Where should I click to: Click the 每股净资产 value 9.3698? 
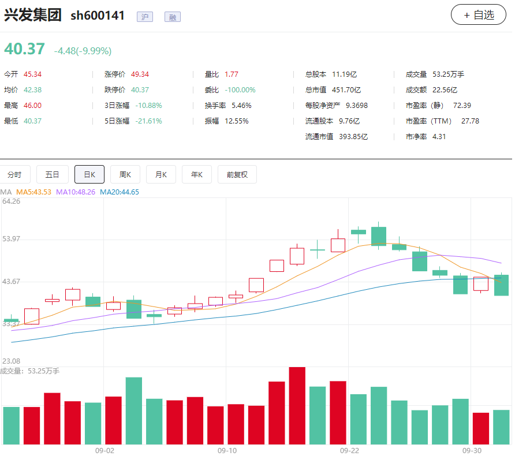point(357,106)
